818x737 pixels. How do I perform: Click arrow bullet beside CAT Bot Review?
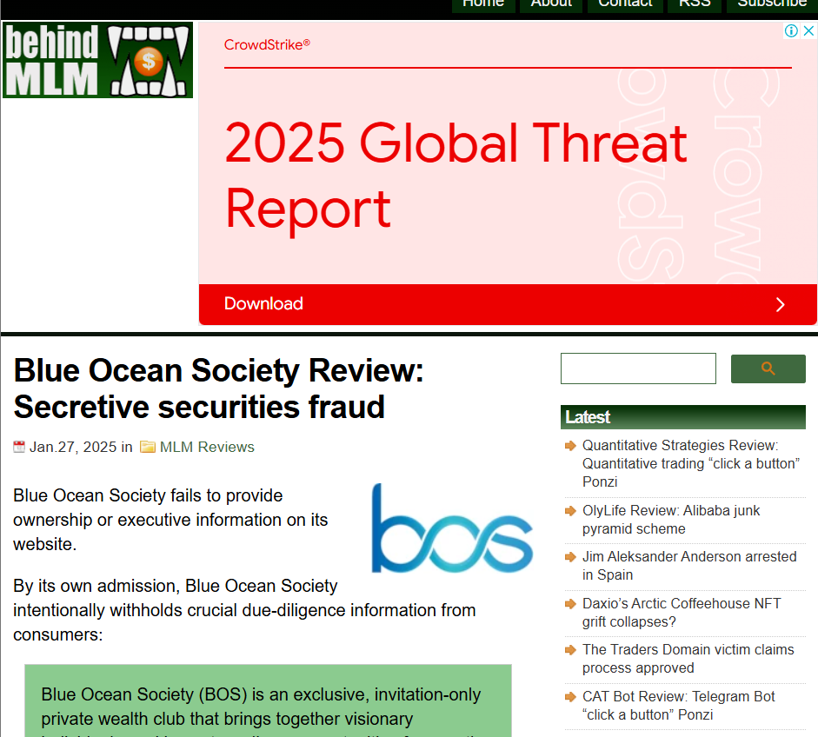pyautogui.click(x=570, y=697)
